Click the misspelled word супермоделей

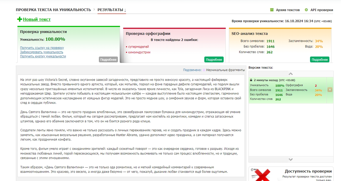139,47
